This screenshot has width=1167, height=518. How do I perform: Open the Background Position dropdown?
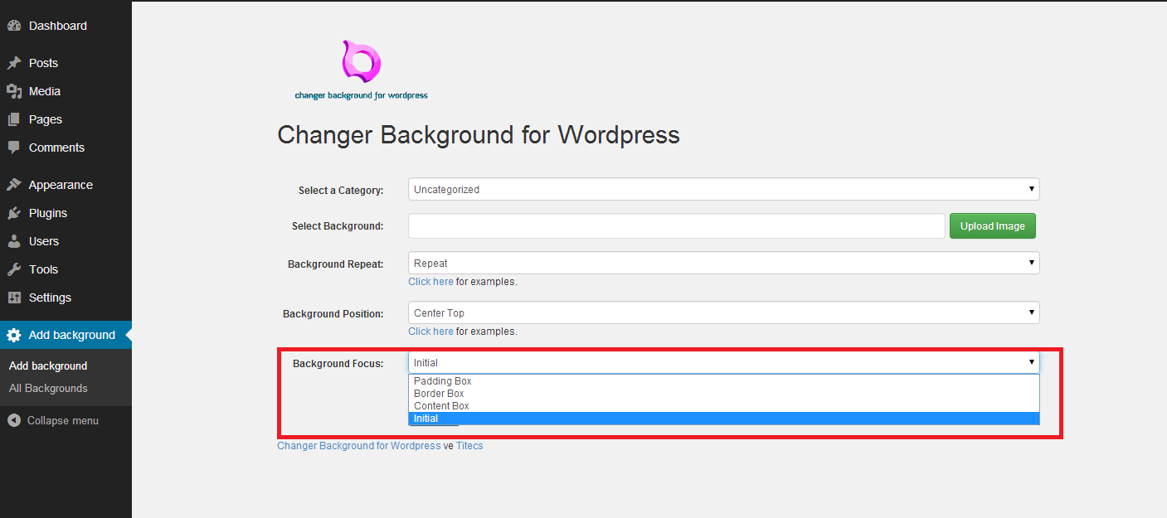pos(723,312)
